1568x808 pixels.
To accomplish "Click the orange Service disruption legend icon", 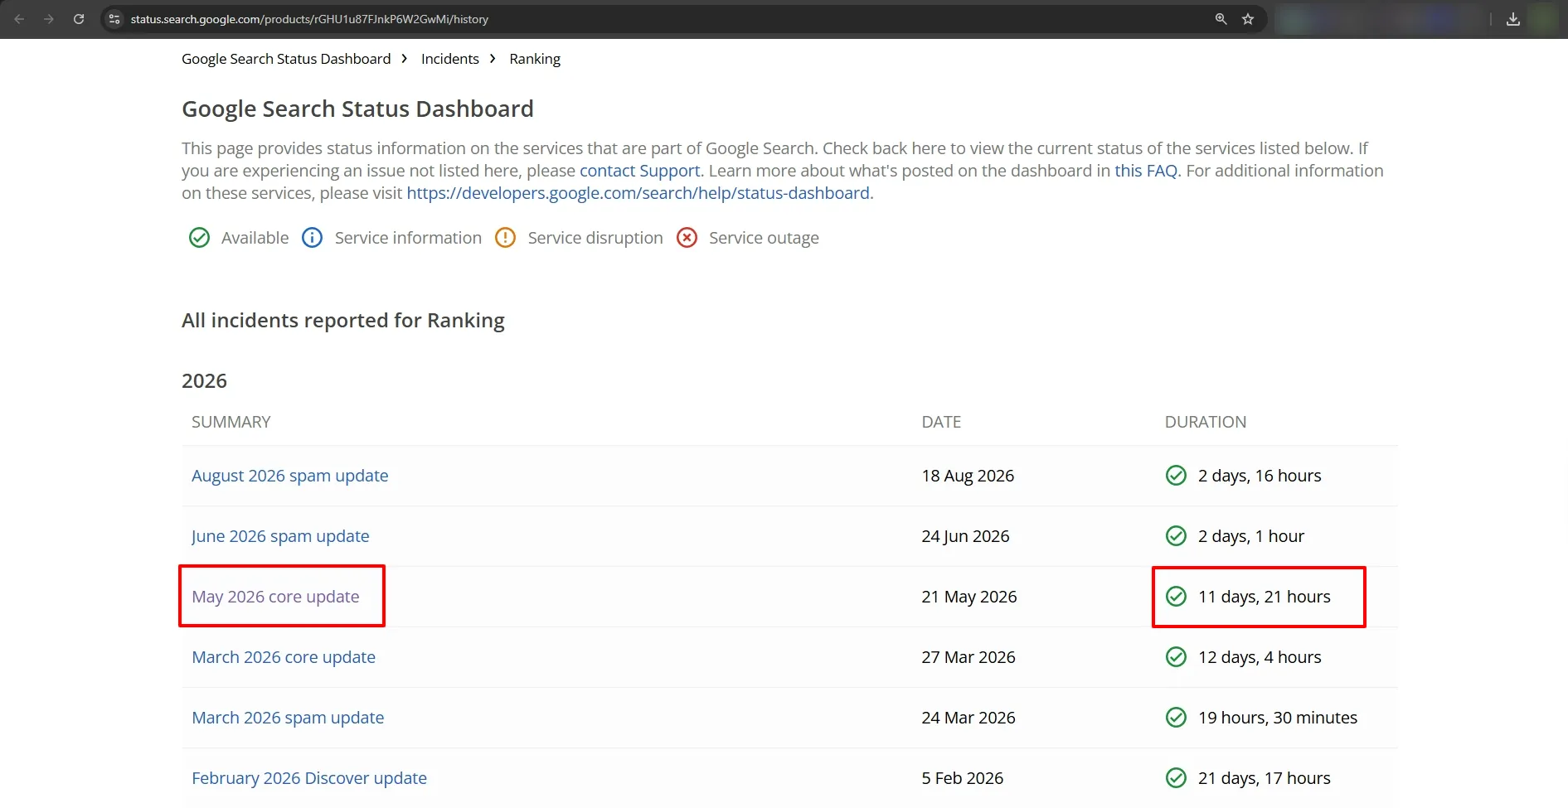I will click(x=505, y=238).
